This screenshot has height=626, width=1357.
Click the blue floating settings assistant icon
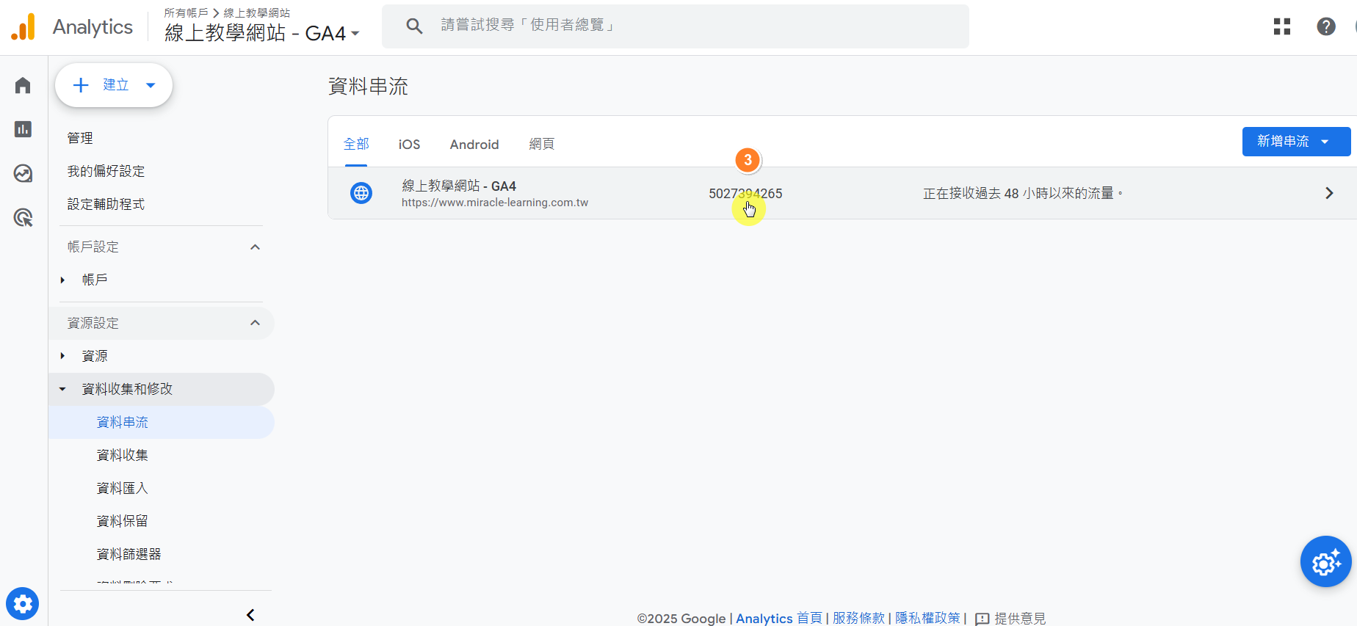click(1325, 562)
